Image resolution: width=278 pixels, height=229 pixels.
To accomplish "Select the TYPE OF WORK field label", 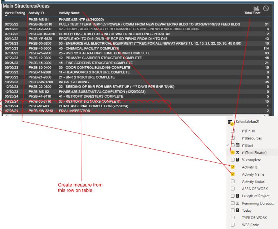I will pyautogui.click(x=254, y=218).
